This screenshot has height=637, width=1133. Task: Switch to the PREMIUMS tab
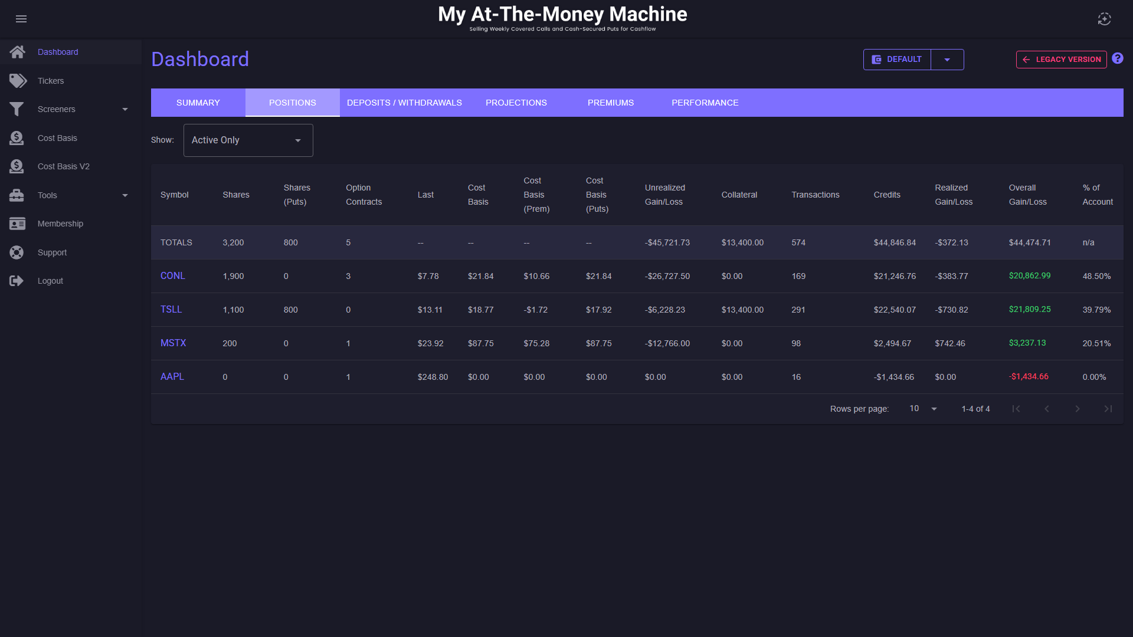(610, 103)
